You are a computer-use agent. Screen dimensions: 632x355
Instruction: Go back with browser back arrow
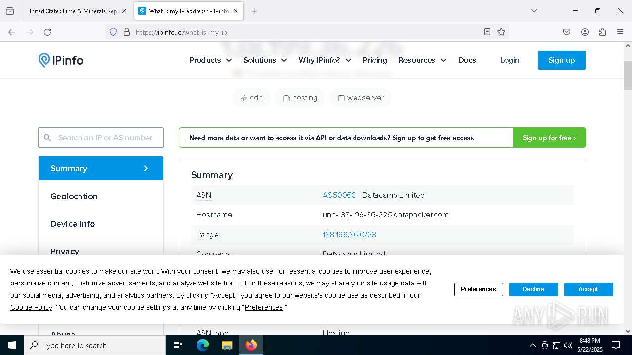coord(12,32)
